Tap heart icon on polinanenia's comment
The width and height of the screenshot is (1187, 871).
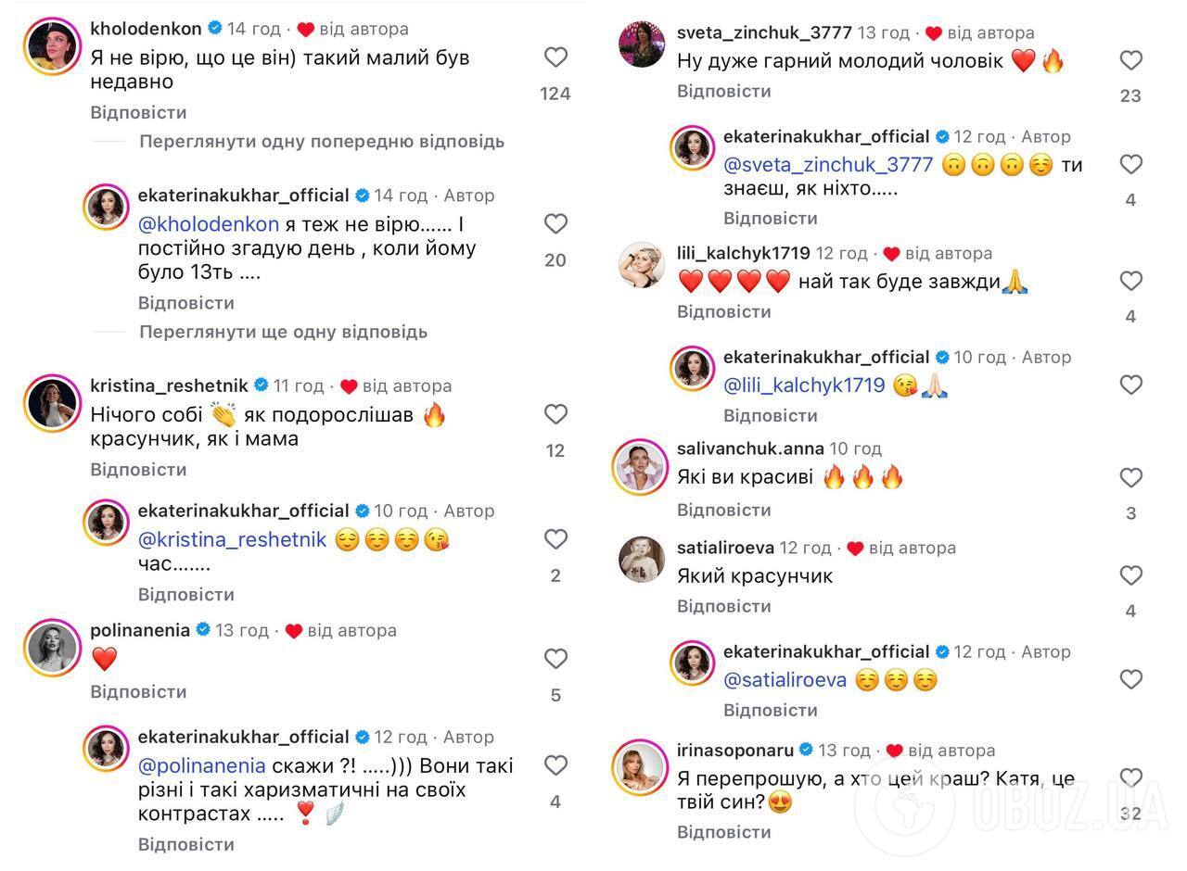click(555, 659)
